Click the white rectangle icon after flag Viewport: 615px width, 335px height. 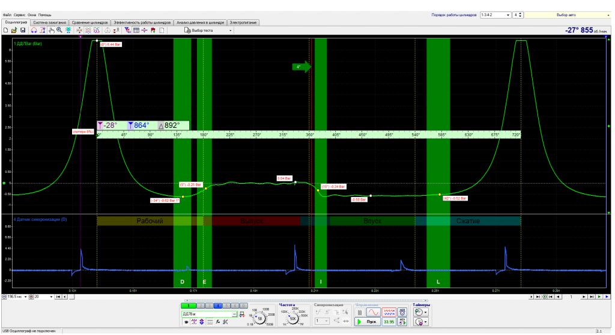pos(162,30)
